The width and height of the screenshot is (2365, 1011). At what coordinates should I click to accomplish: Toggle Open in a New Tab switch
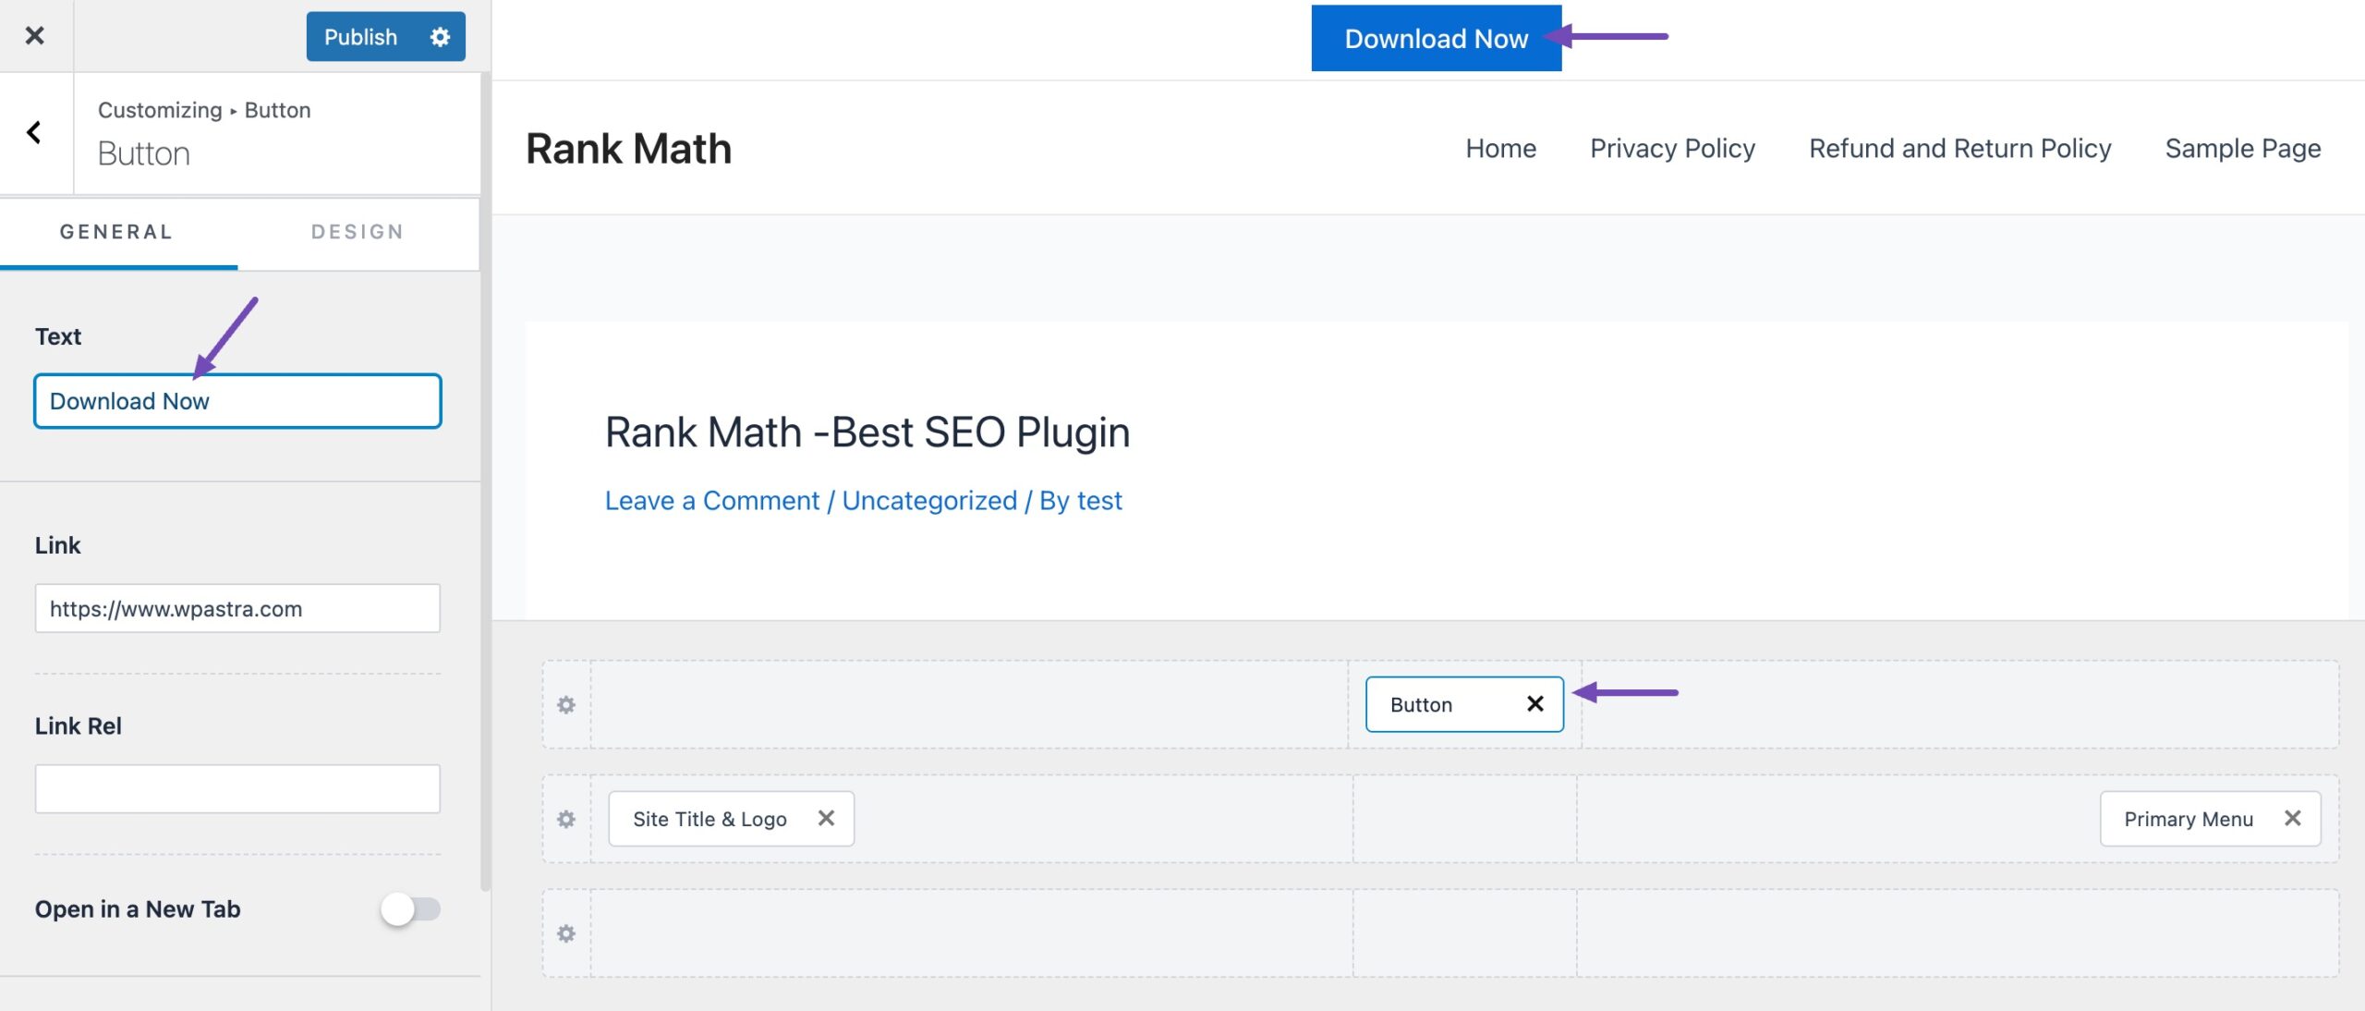410,909
